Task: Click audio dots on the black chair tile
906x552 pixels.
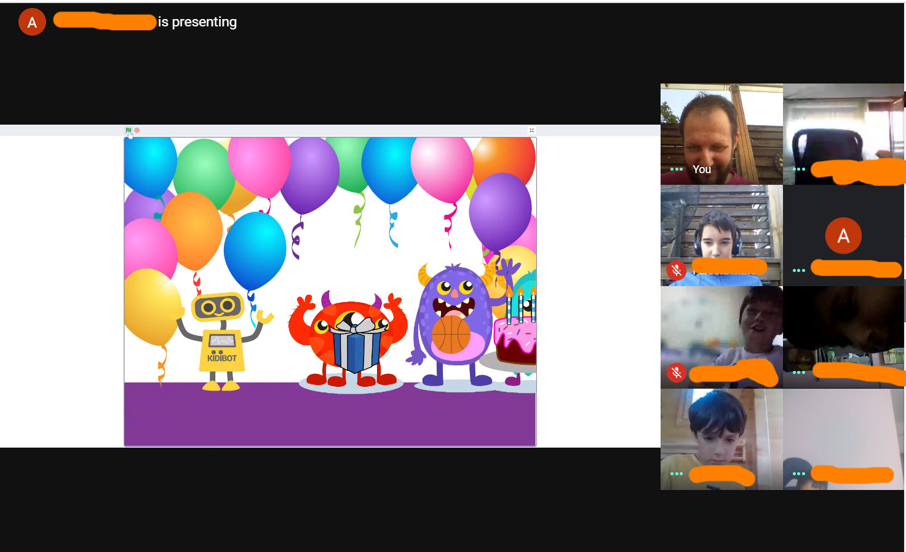Action: (798, 169)
